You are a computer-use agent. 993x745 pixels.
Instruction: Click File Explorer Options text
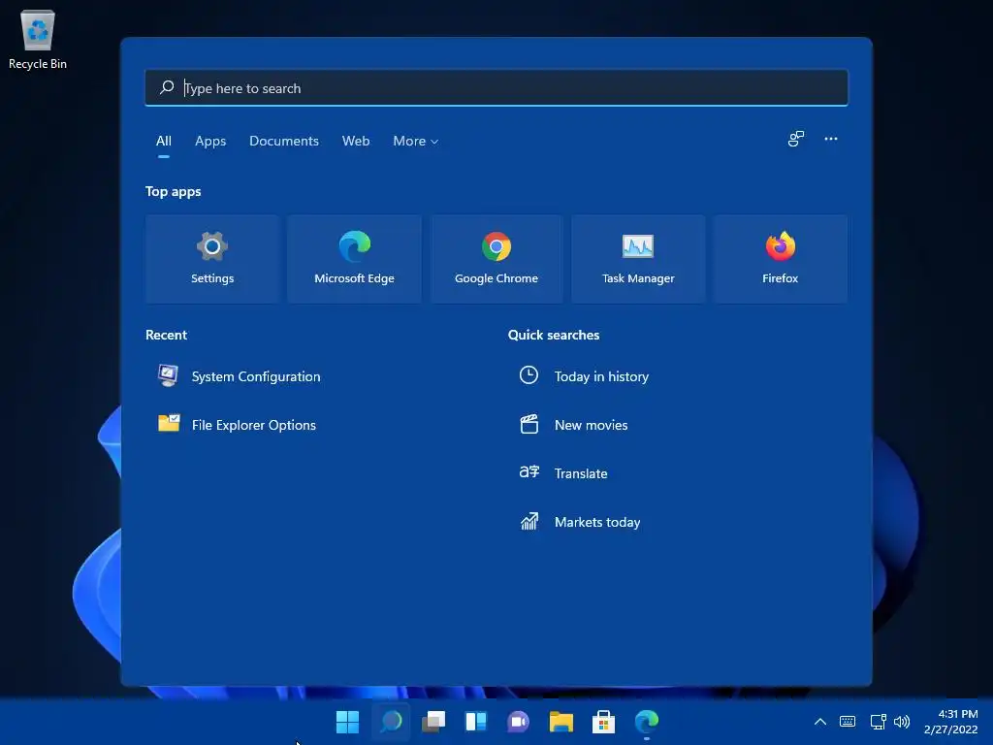click(x=253, y=425)
